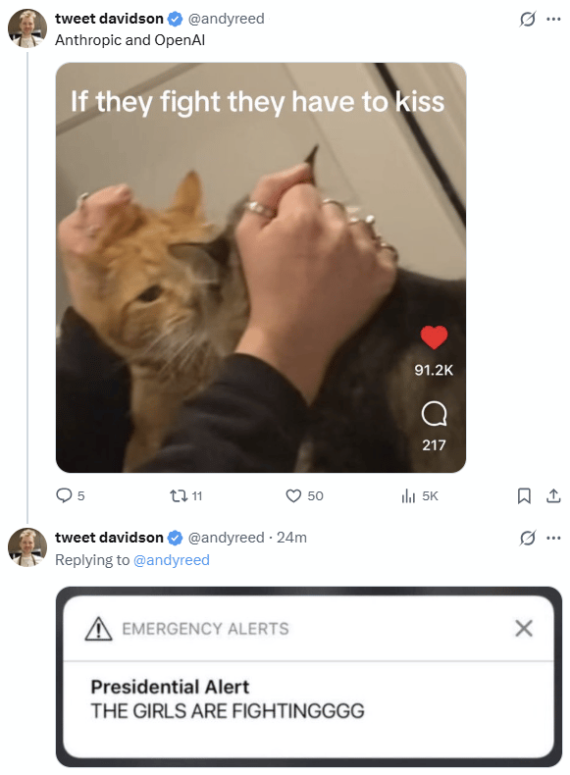Image resolution: width=570 pixels, height=775 pixels.
Task: Open comments bubble in the video
Action: pos(434,414)
